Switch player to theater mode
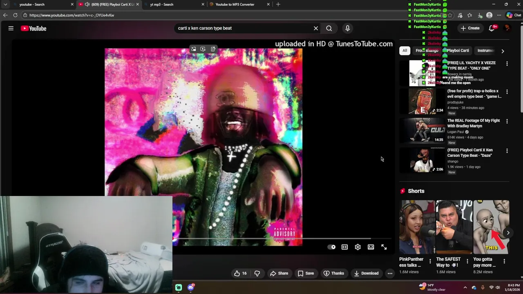 coord(371,247)
